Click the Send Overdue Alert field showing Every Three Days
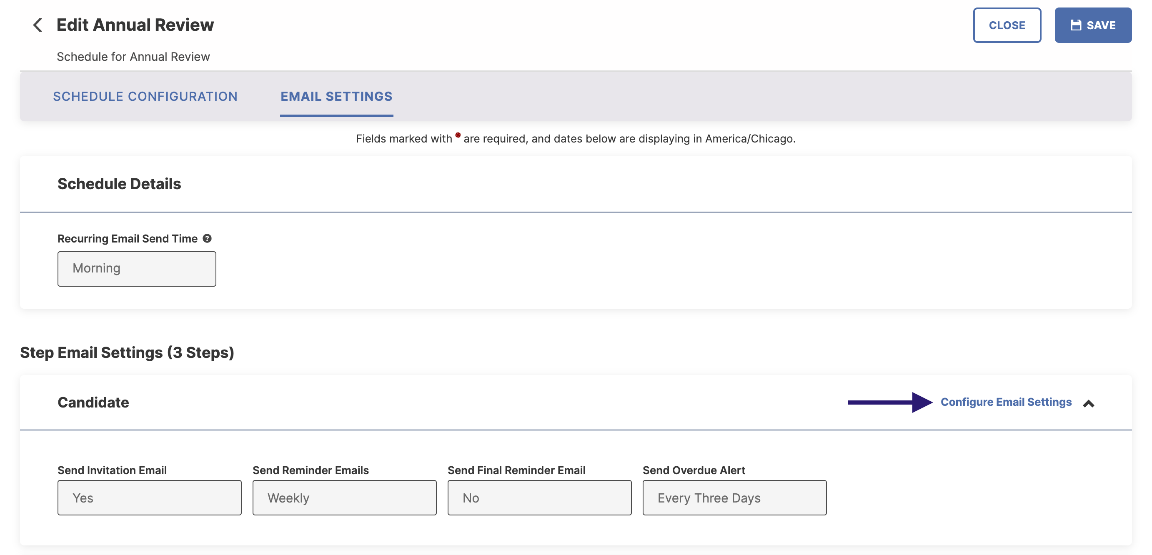The height and width of the screenshot is (555, 1152). pos(734,498)
